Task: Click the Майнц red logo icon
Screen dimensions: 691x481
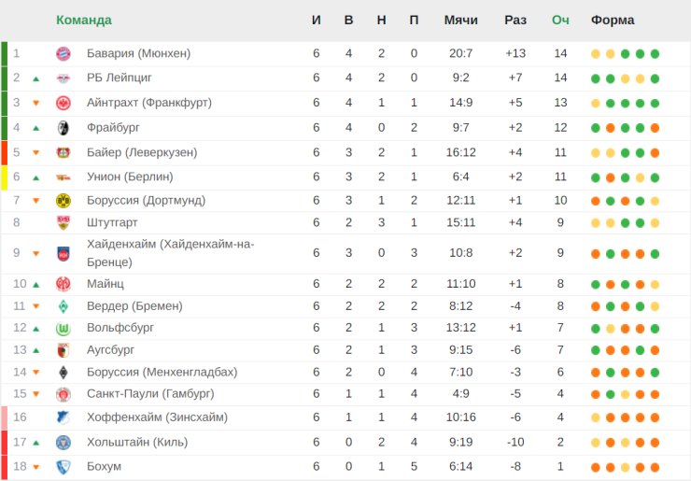Action: click(63, 284)
